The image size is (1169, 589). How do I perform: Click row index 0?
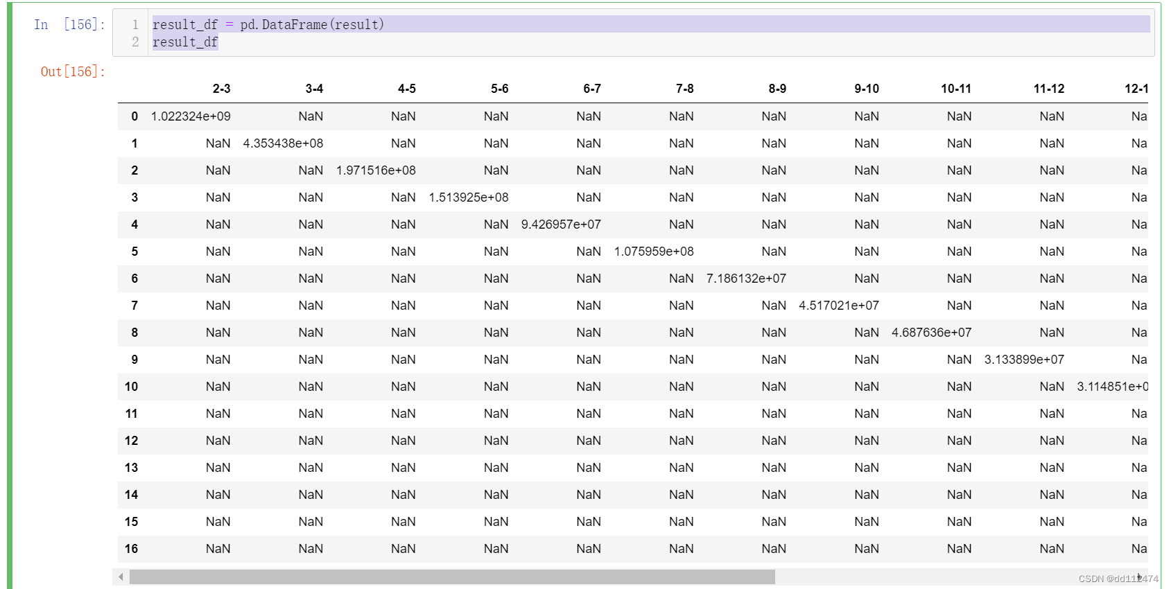coord(135,116)
